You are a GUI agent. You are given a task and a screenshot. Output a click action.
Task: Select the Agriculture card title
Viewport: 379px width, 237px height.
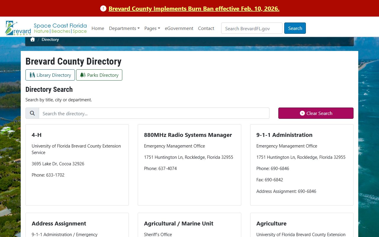point(272,223)
